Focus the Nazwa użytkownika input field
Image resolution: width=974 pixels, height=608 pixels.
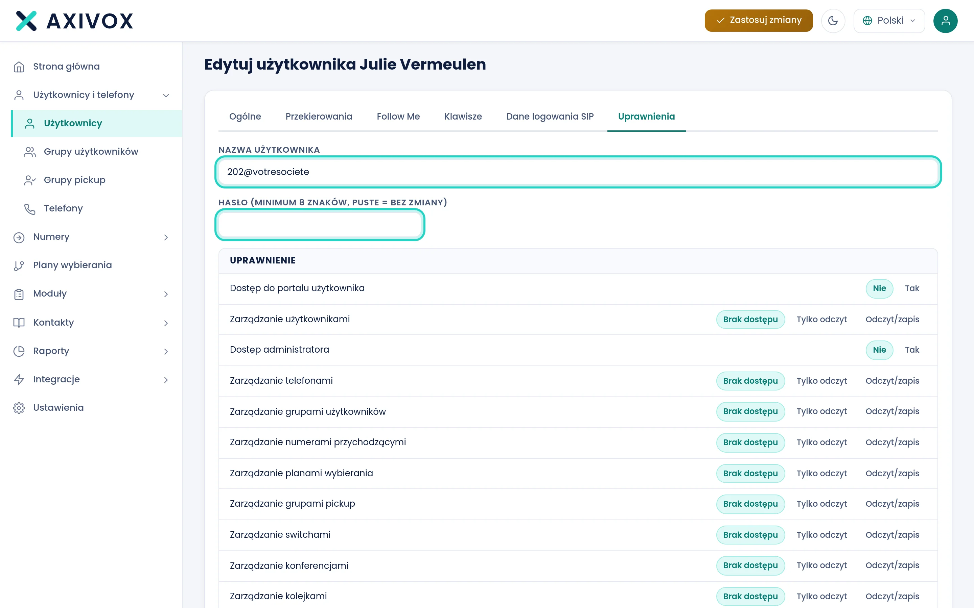tap(578, 172)
